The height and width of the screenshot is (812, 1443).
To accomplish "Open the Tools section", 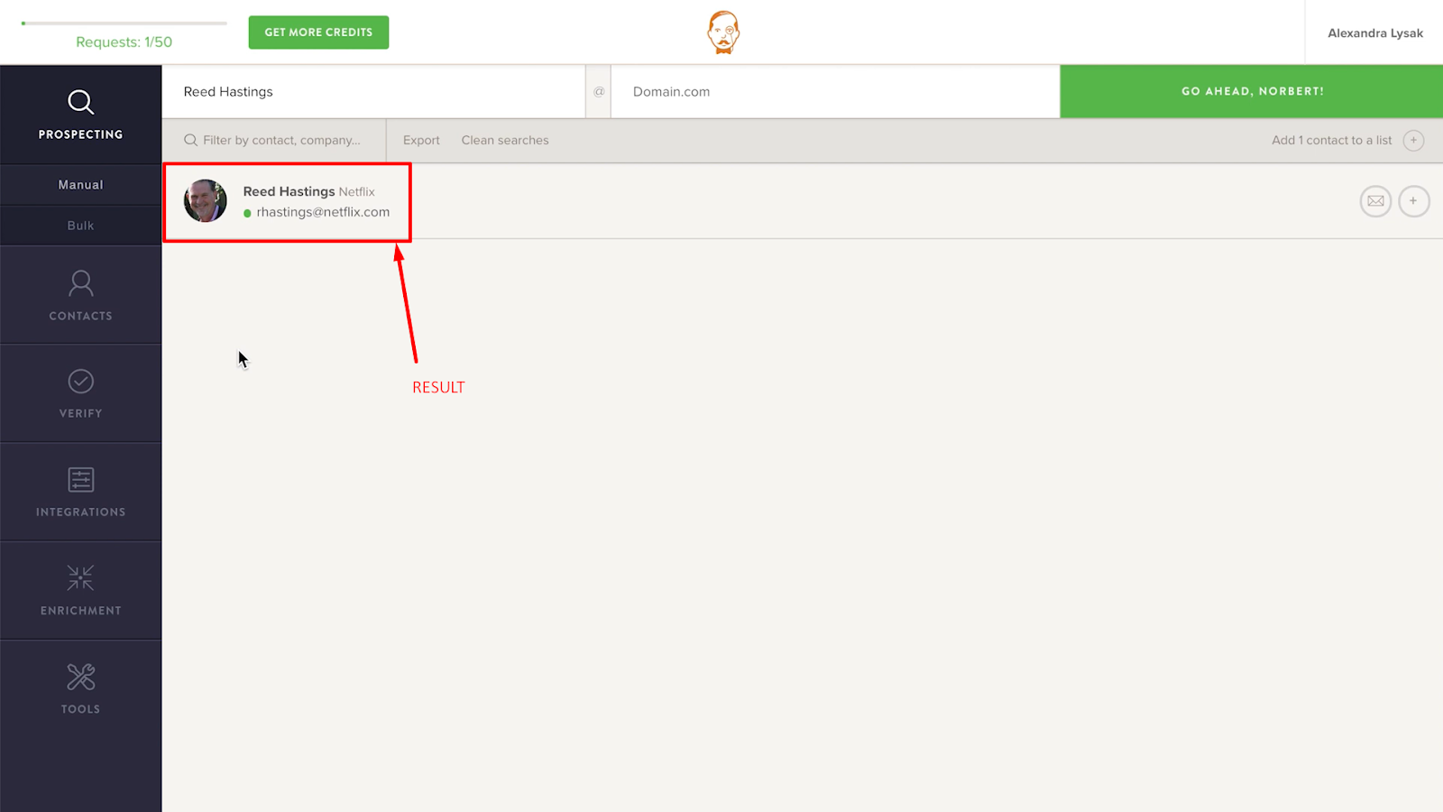I will pyautogui.click(x=80, y=689).
